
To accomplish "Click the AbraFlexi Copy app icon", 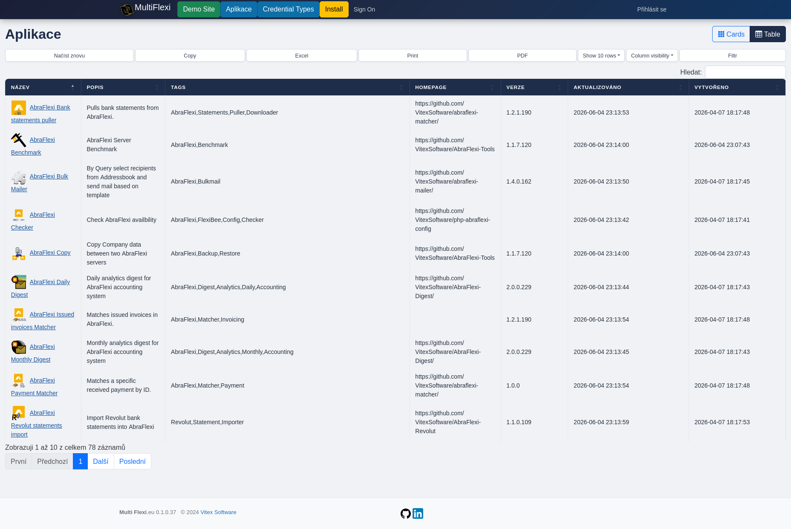I will 19,253.
